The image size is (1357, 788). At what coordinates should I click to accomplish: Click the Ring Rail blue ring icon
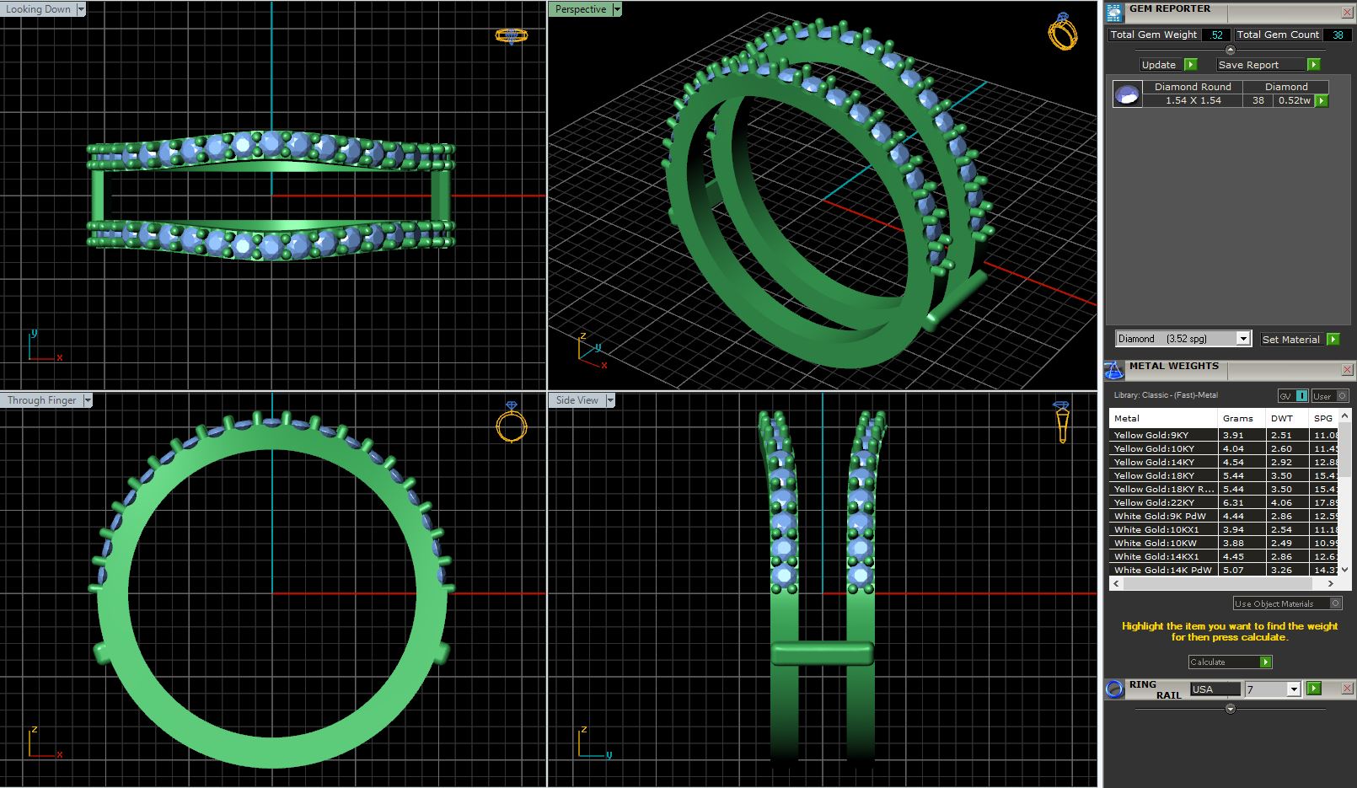pyautogui.click(x=1114, y=689)
